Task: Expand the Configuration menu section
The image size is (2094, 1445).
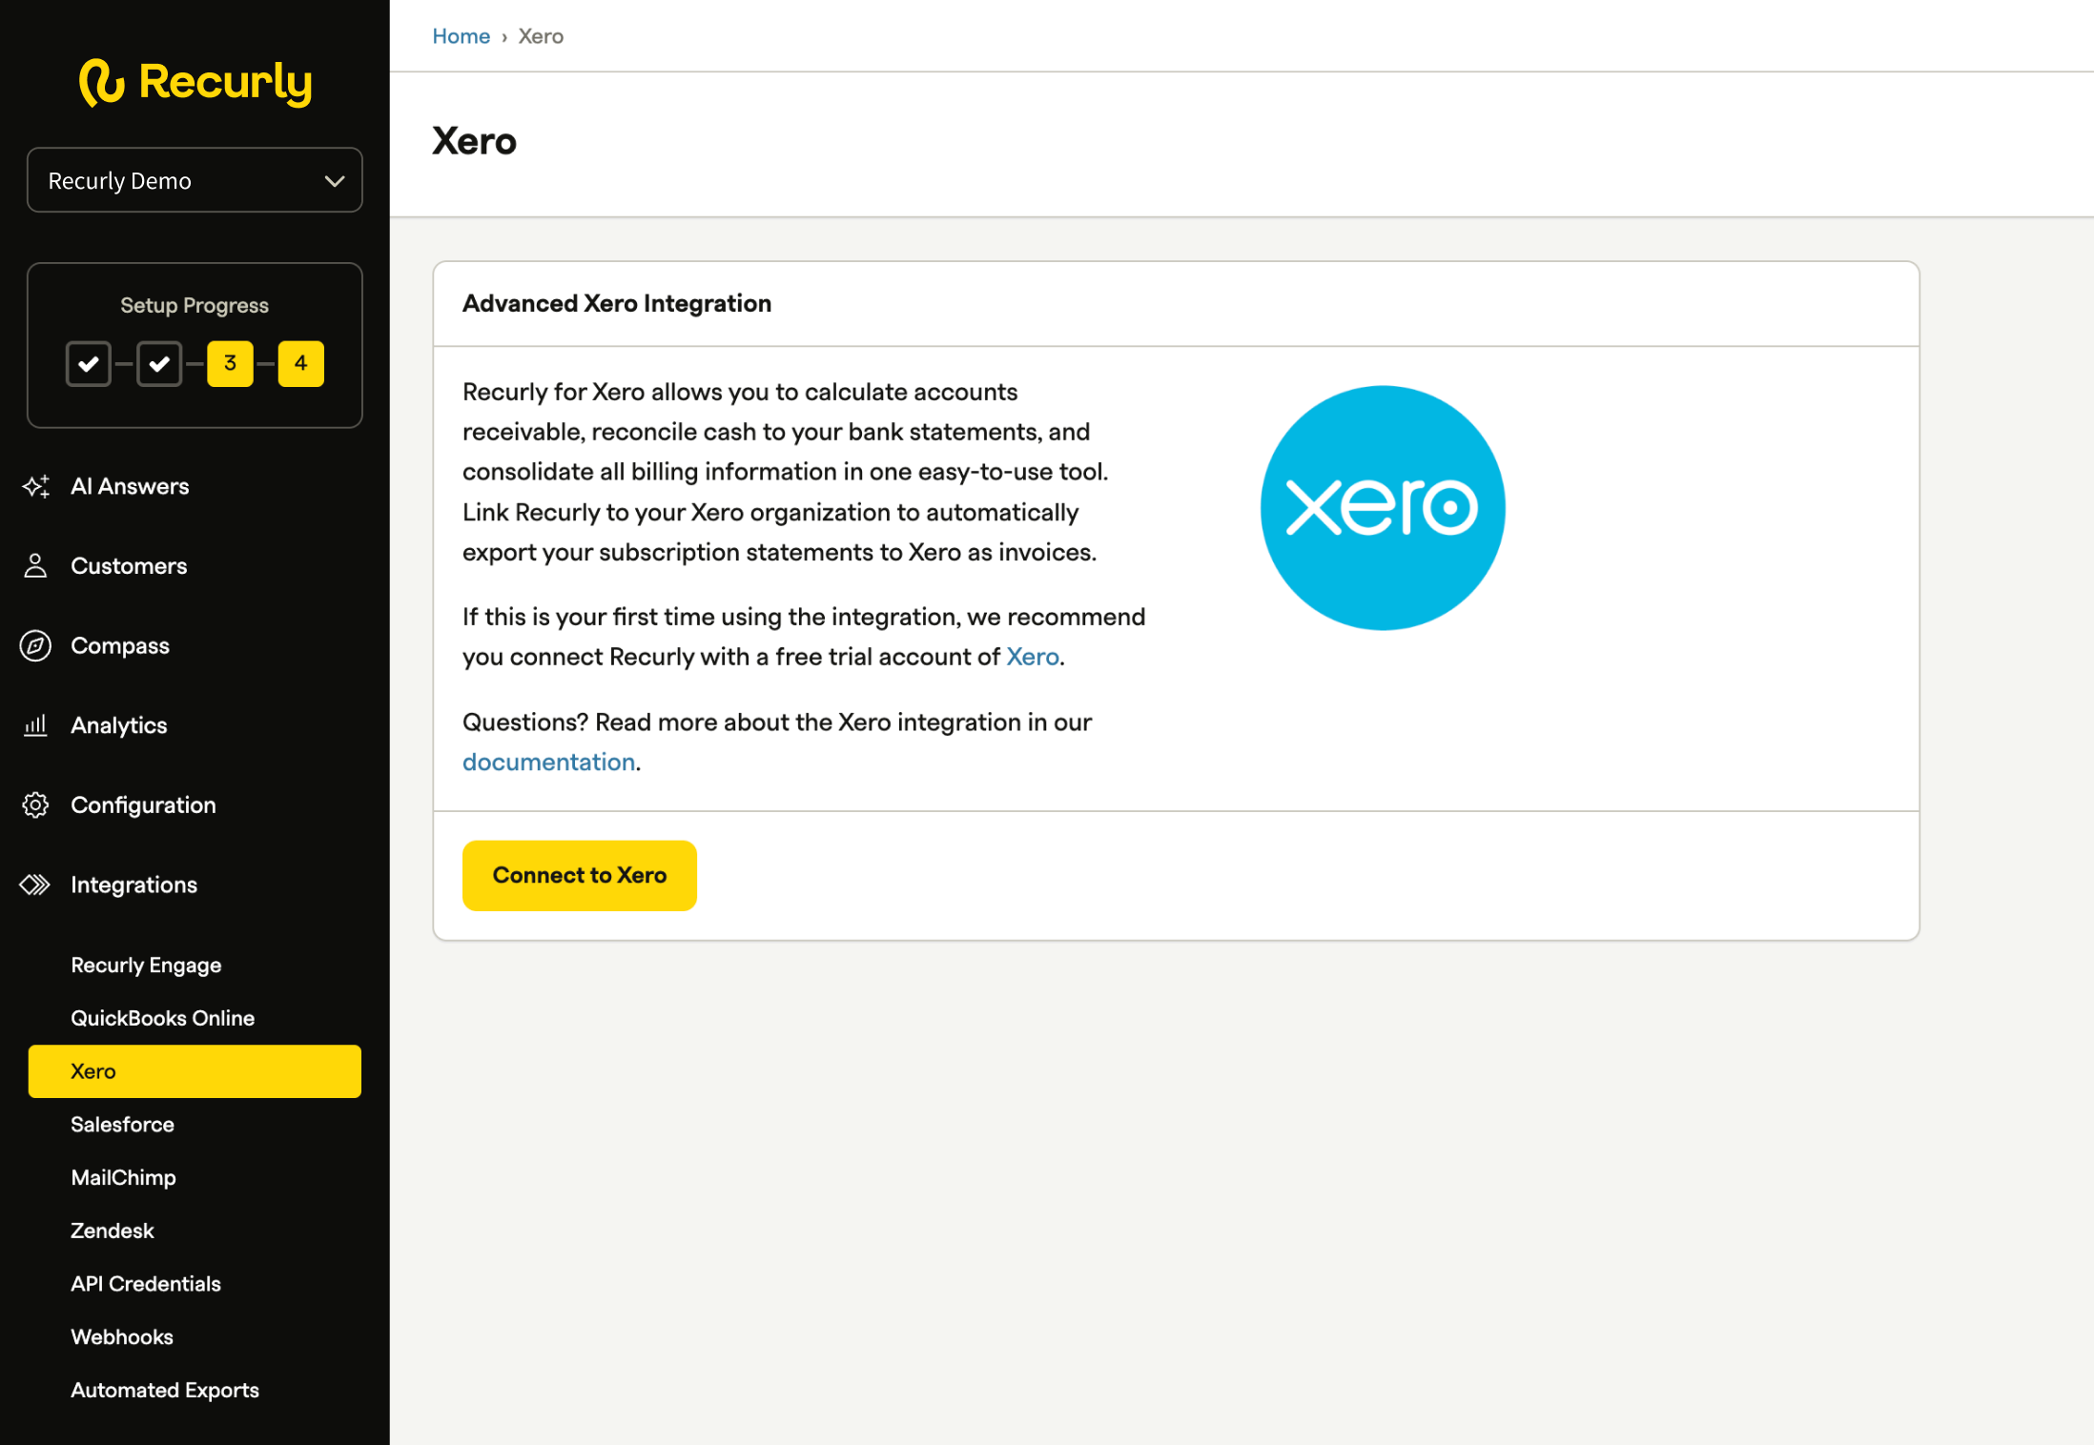Action: (143, 805)
